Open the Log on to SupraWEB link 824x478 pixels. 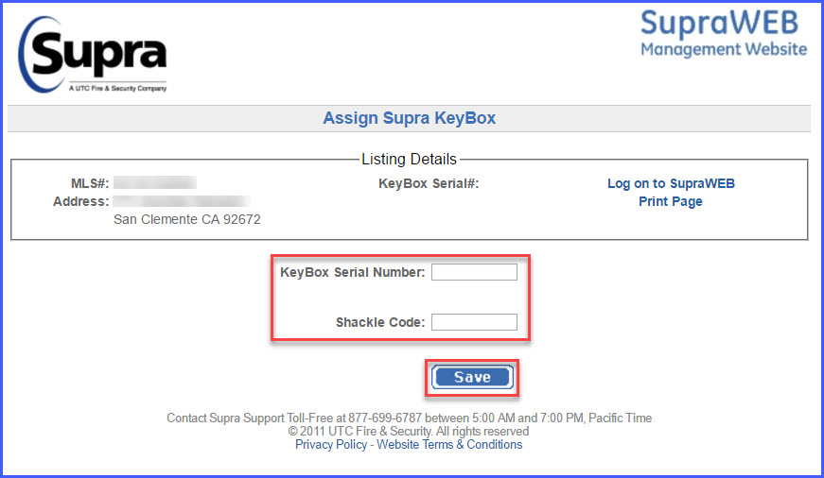coord(671,183)
